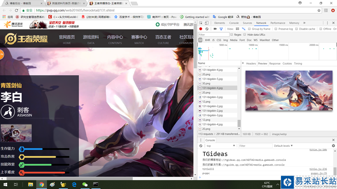Focus the console Filter input field

click(255, 146)
